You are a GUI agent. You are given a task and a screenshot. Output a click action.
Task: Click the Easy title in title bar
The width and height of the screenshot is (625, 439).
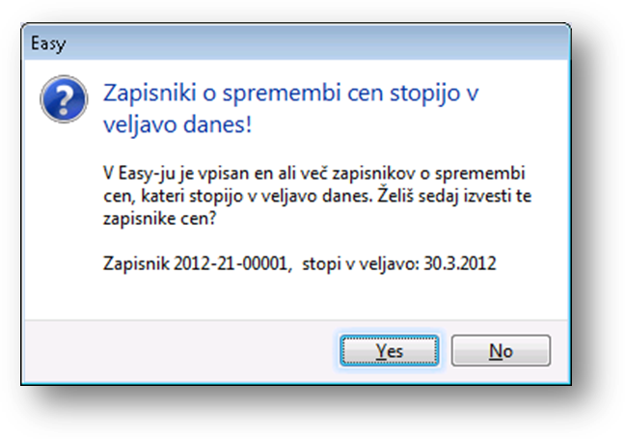click(48, 43)
